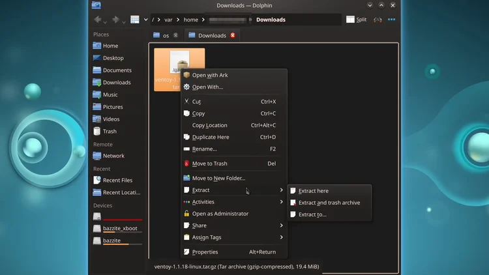Screen dimensions: 489x275
Task: Select 'Copy' from context menu
Action: [x=234, y=113]
